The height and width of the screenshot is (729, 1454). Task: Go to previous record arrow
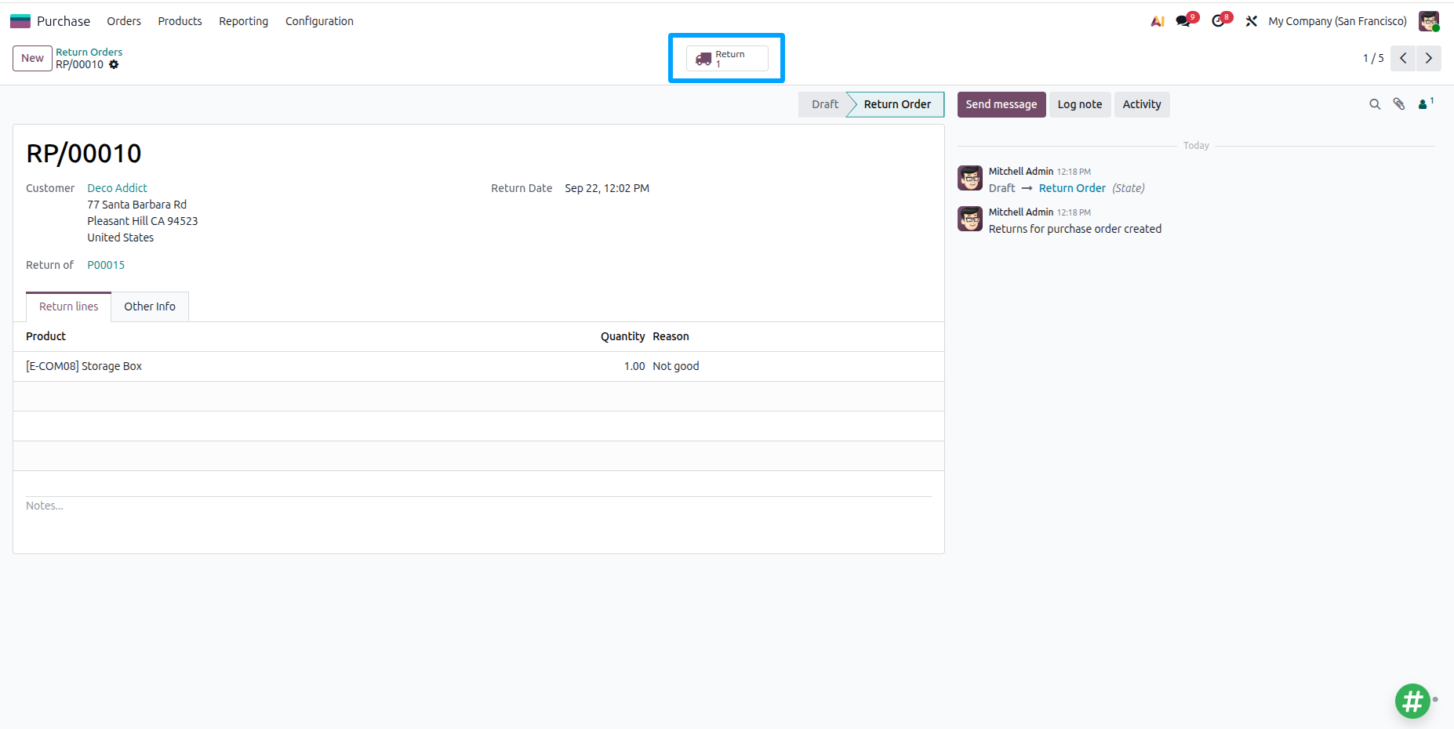pos(1403,58)
